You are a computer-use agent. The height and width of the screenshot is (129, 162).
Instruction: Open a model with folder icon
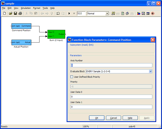[11, 13]
